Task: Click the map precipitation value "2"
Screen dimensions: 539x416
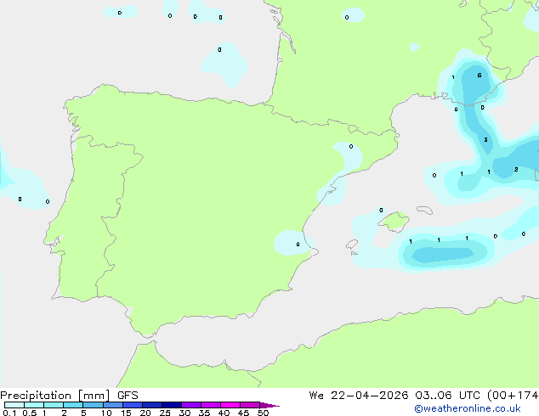Action: tap(516, 169)
